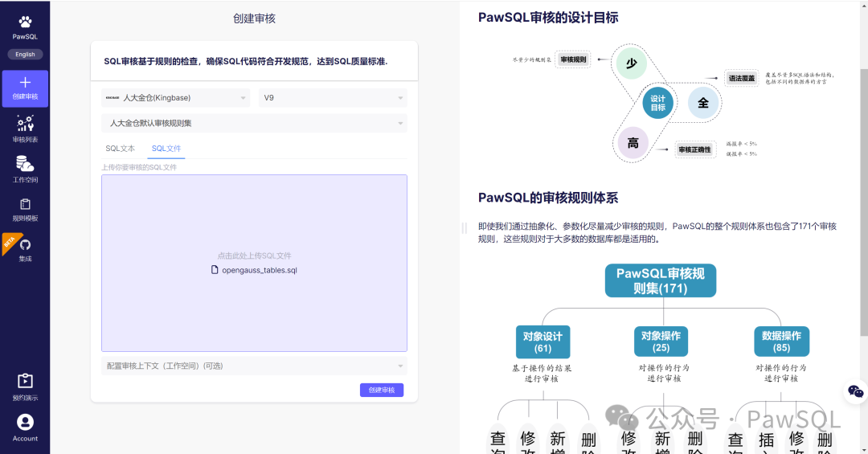Click the panel splitter handle
Screen dimensions: 868x454
coord(464,227)
